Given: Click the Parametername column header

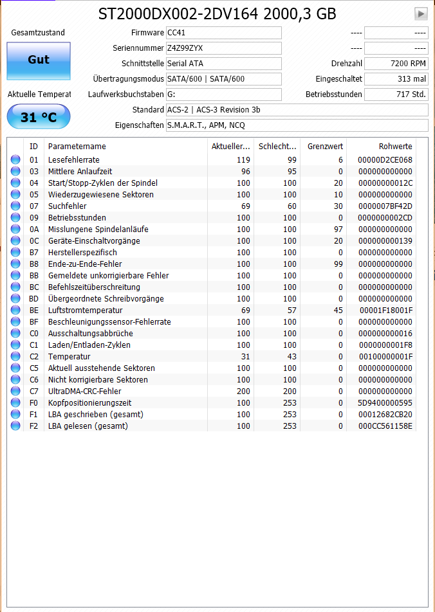Looking at the screenshot, I should pos(125,147).
